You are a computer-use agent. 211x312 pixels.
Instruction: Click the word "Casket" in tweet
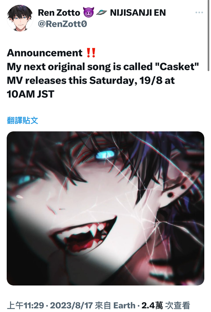[x=177, y=66]
